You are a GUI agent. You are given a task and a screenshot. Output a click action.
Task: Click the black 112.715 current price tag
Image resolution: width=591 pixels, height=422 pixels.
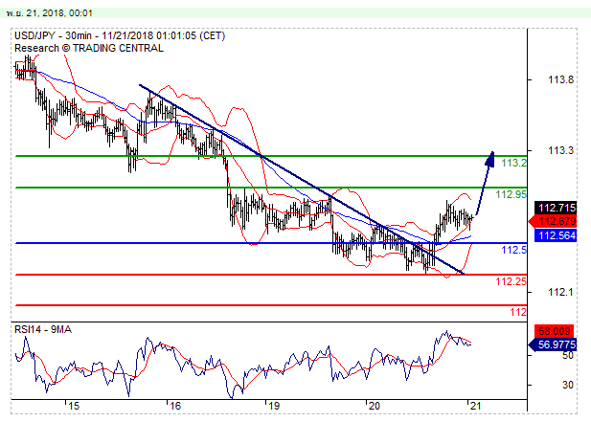click(556, 208)
